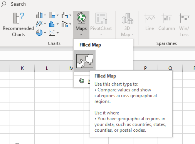Viewport: 195px width, 144px height.
Task: Click the PivotChart button
Action: [101, 22]
